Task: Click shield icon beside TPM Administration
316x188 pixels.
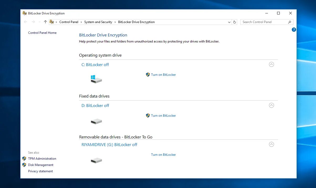Action: [24, 159]
